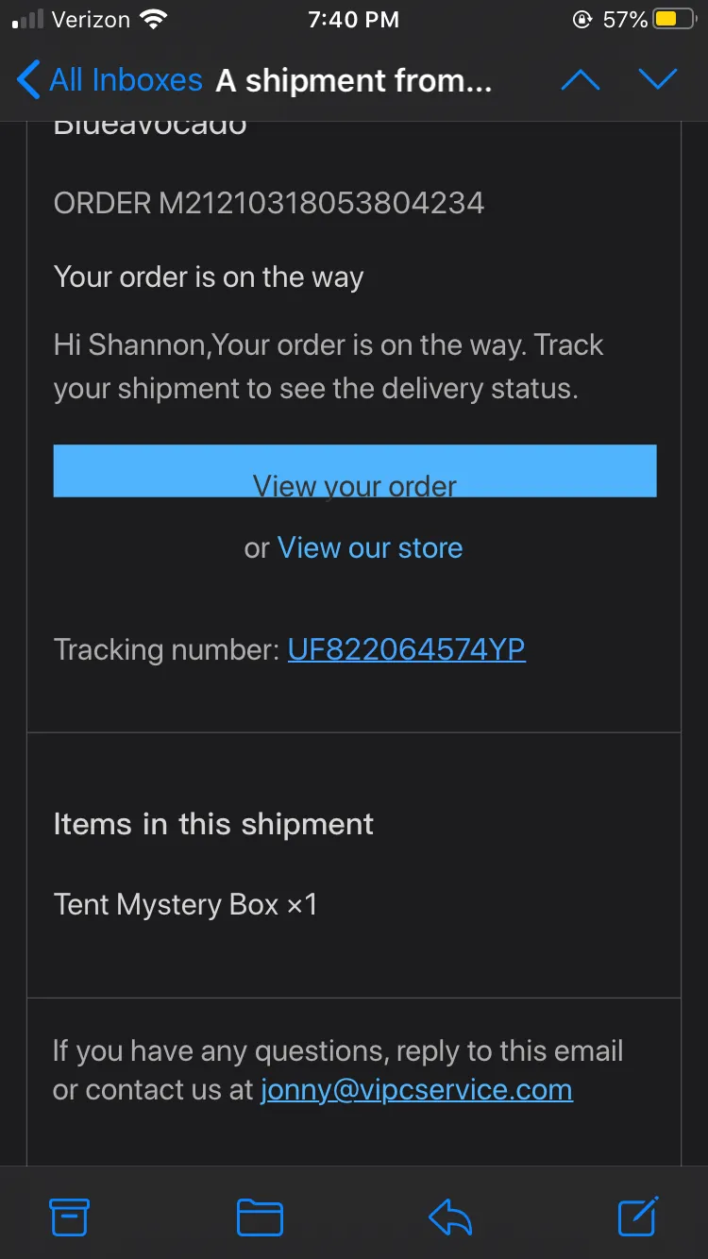Tap the Wi-Fi icon in status bar
Screen dimensions: 708x1259
pos(153,19)
